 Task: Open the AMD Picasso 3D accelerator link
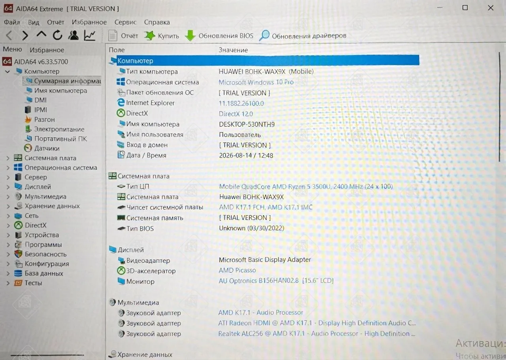237,270
